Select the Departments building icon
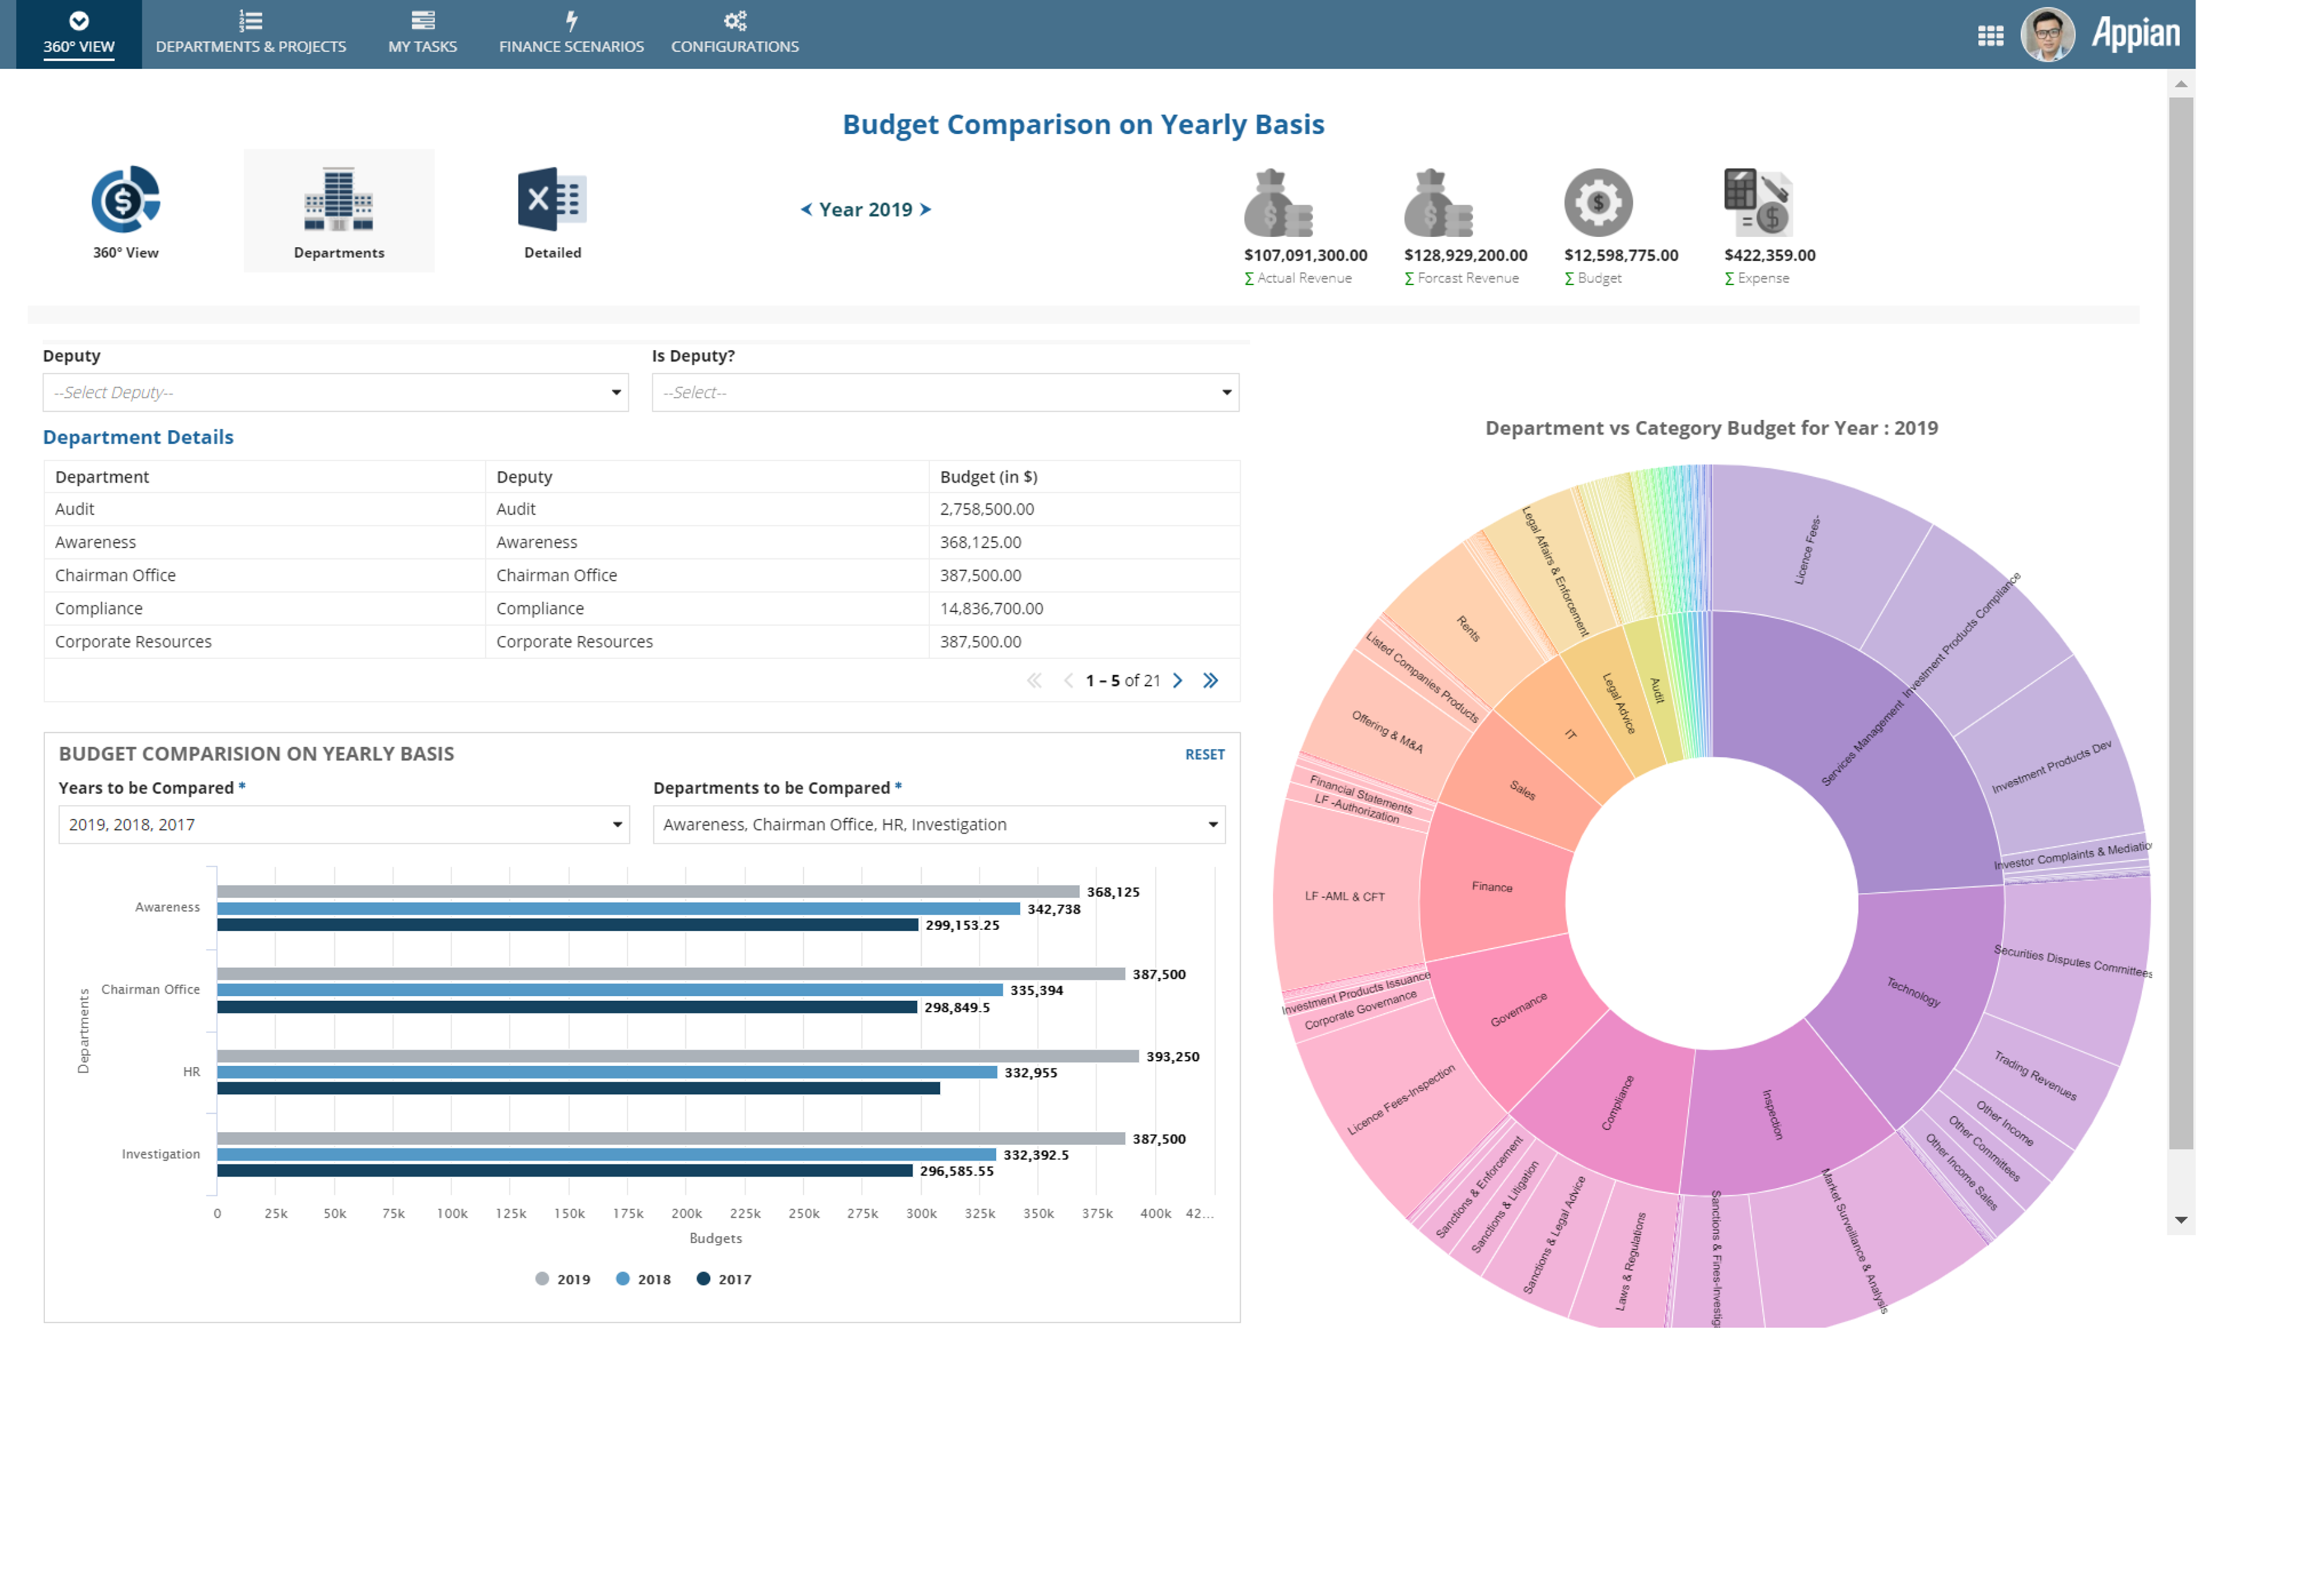Image resolution: width=2312 pixels, height=1596 pixels. click(x=339, y=199)
